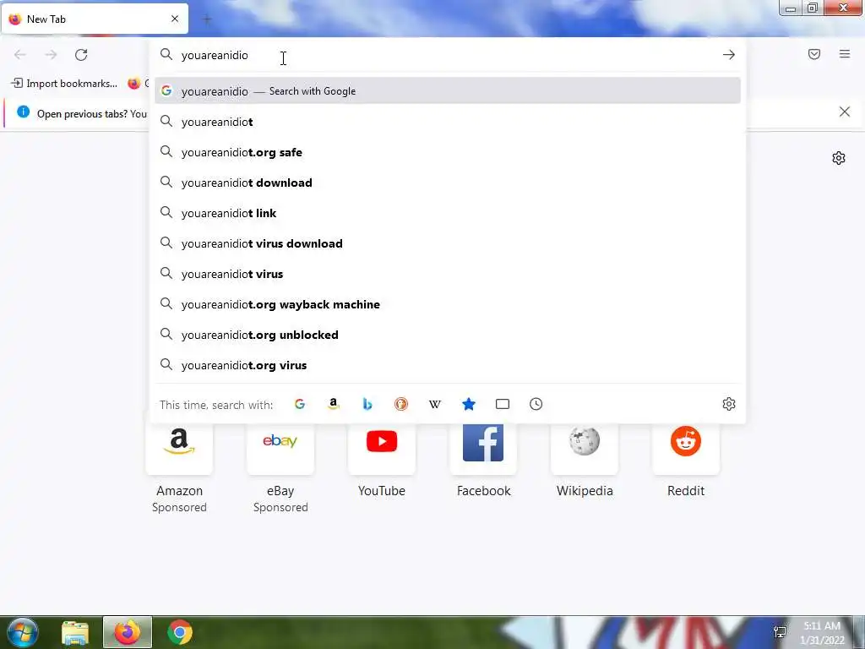The width and height of the screenshot is (865, 649).
Task: Click Import bookmarks in the bookmarks toolbar
Action: [64, 84]
